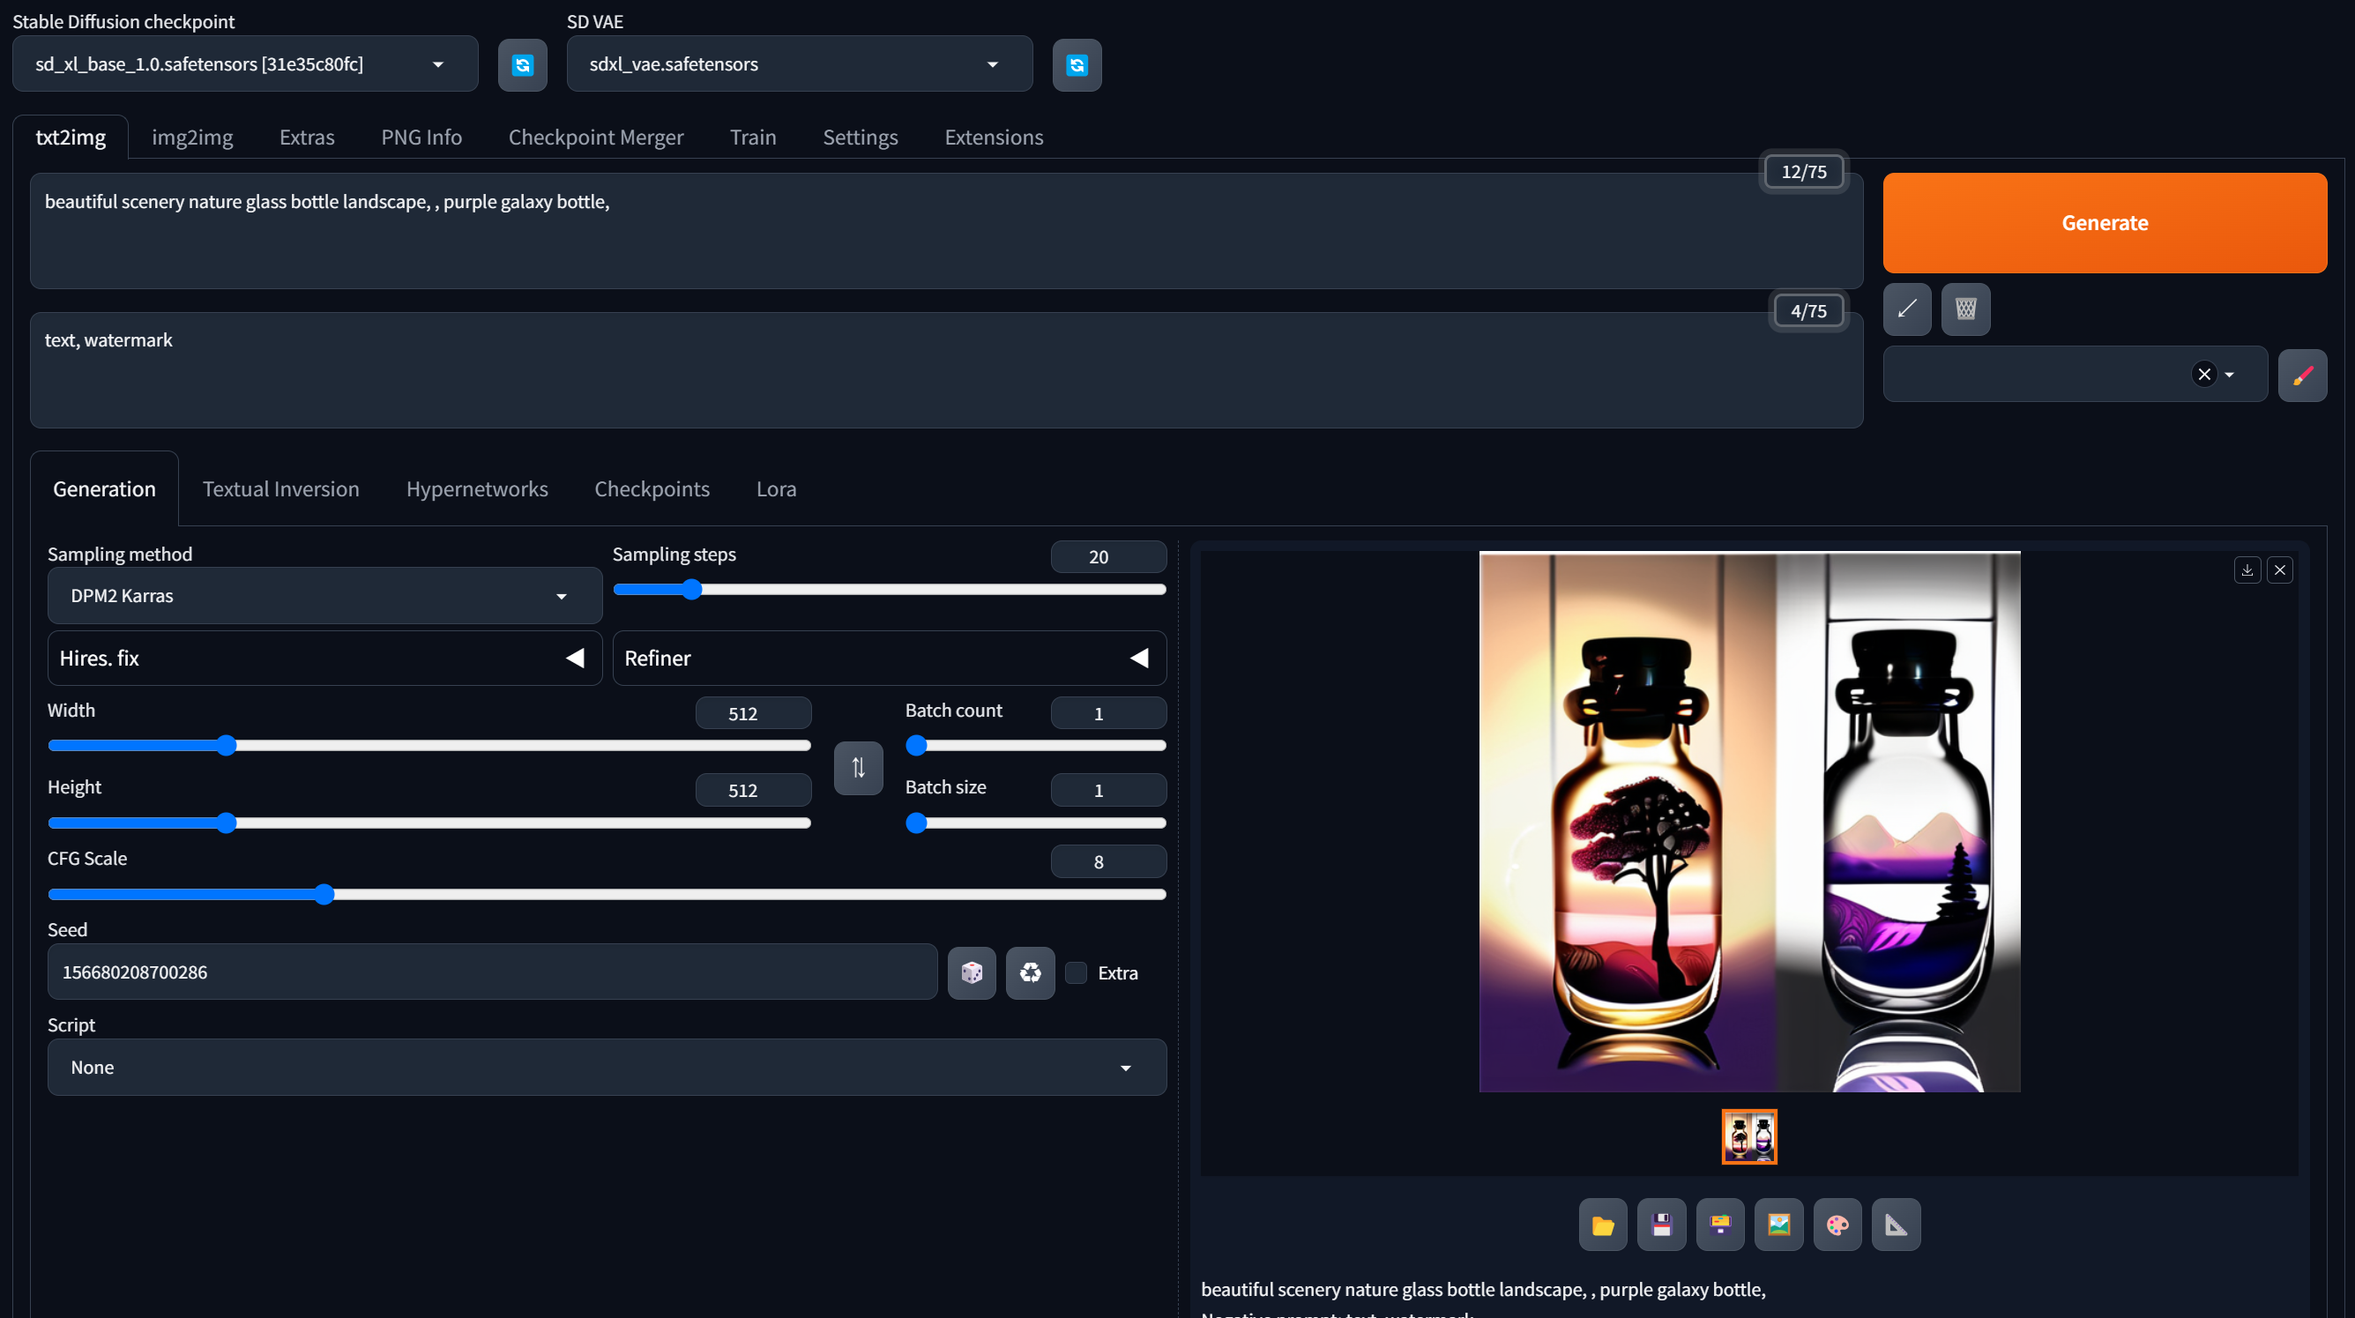Viewport: 2355px width, 1318px height.
Task: Send image to img2img tab icon
Action: [1778, 1225]
